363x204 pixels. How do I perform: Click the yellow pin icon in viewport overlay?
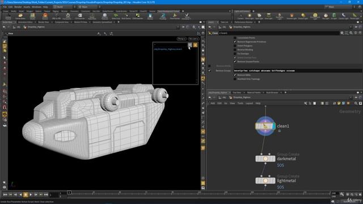195,45
